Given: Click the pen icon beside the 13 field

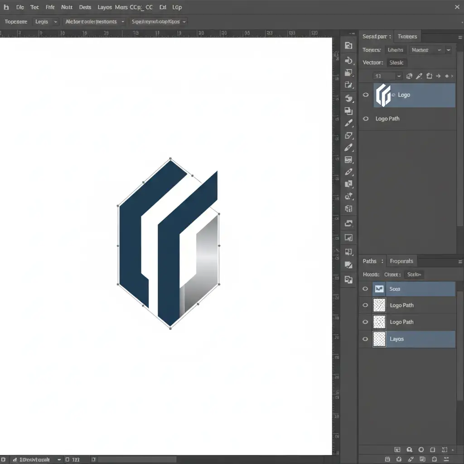Looking at the screenshot, I should pyautogui.click(x=419, y=76).
